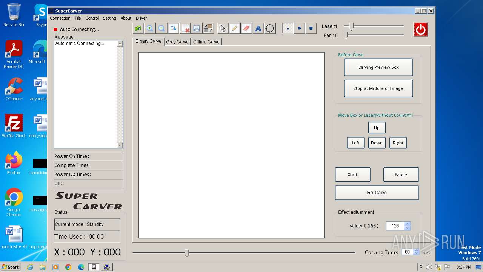483x272 pixels.
Task: Open the About menu
Action: [x=126, y=18]
